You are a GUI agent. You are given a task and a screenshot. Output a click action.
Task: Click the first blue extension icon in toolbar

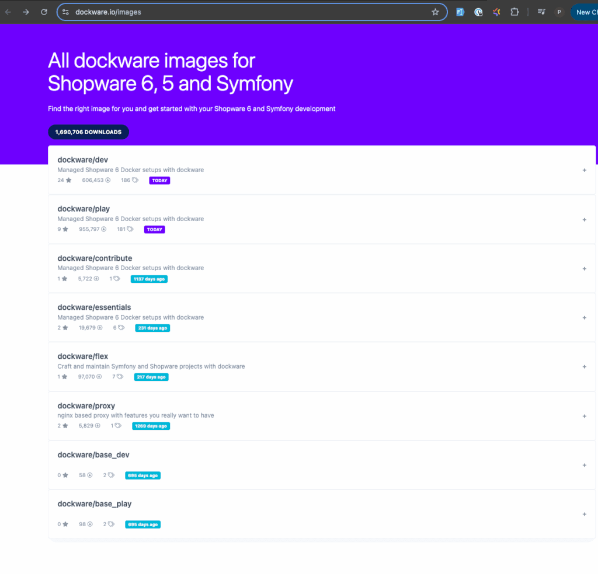460,12
